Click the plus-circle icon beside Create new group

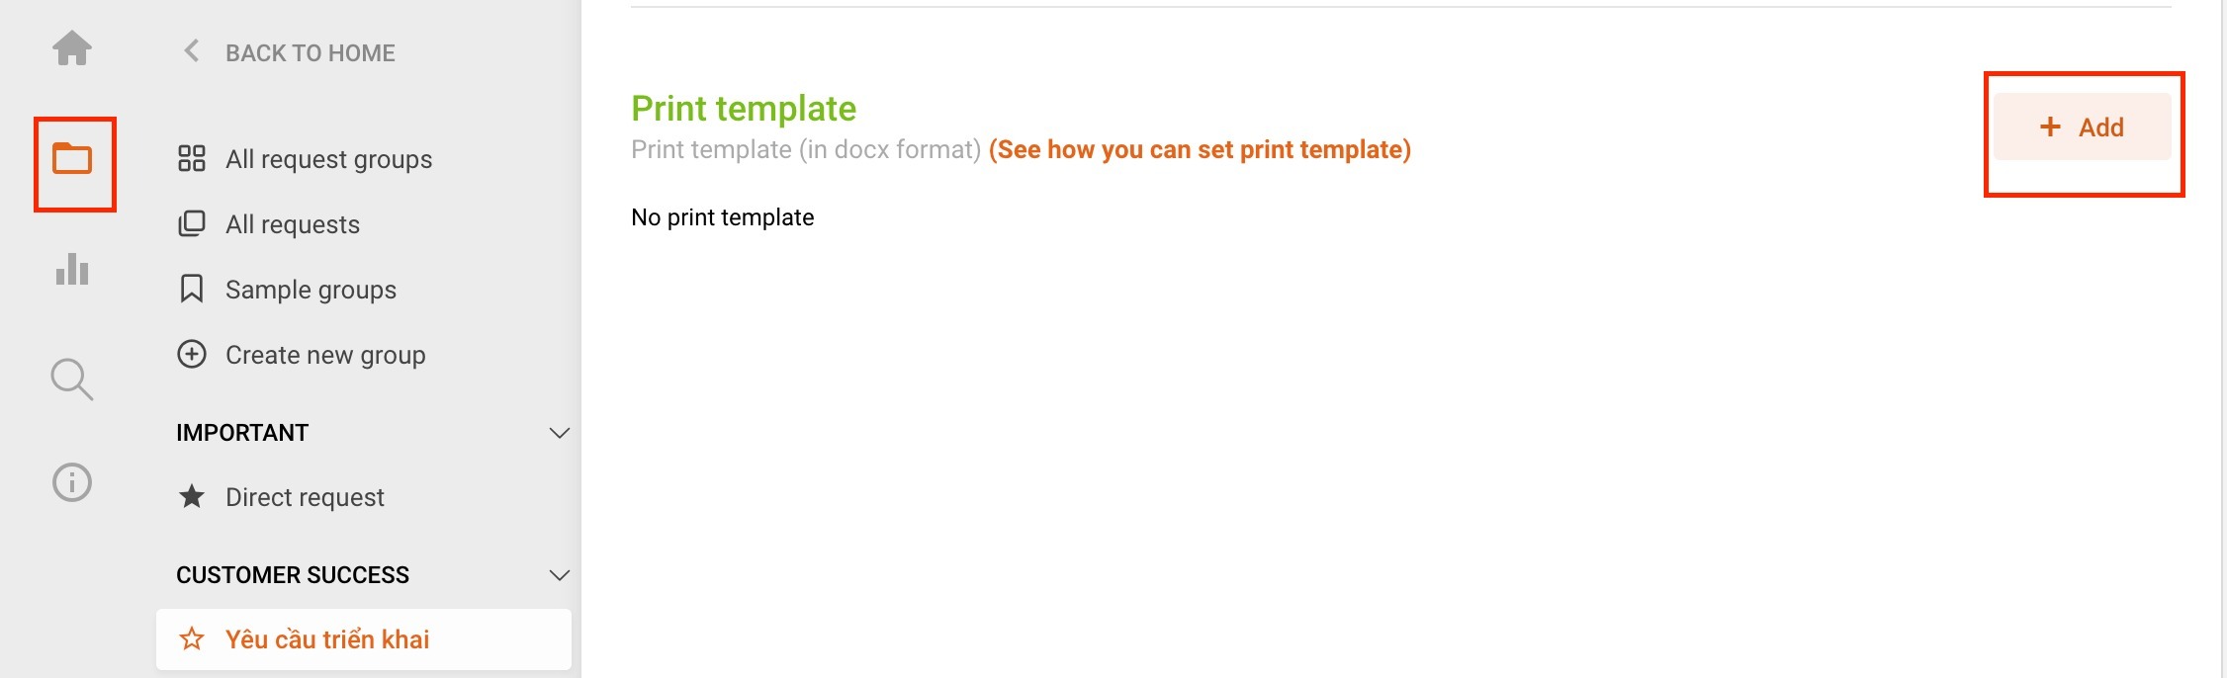pos(191,354)
